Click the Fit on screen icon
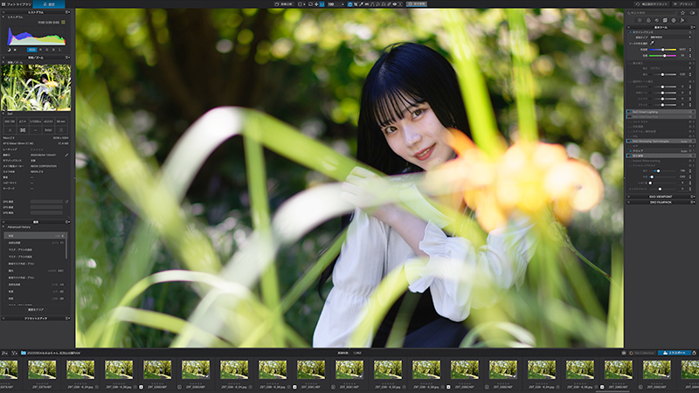Image resolution: width=699 pixels, height=393 pixels. pos(316,4)
